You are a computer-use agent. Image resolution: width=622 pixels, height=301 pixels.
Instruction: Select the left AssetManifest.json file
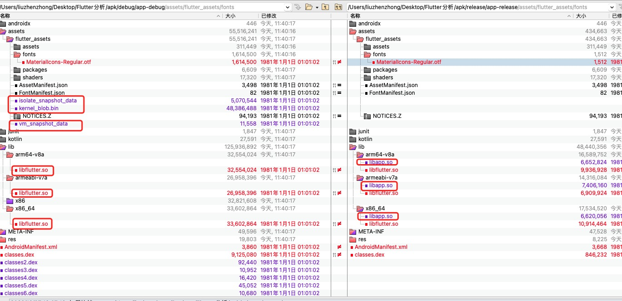tap(43, 85)
